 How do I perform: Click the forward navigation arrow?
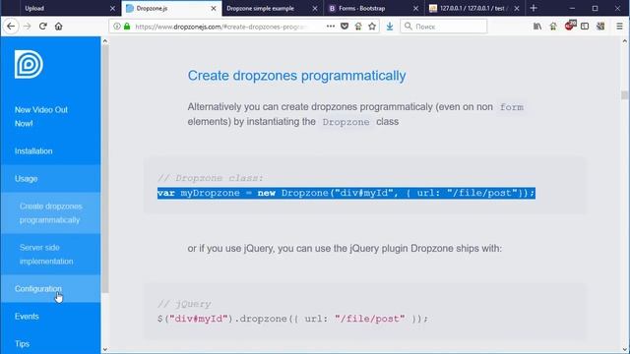pos(27,27)
